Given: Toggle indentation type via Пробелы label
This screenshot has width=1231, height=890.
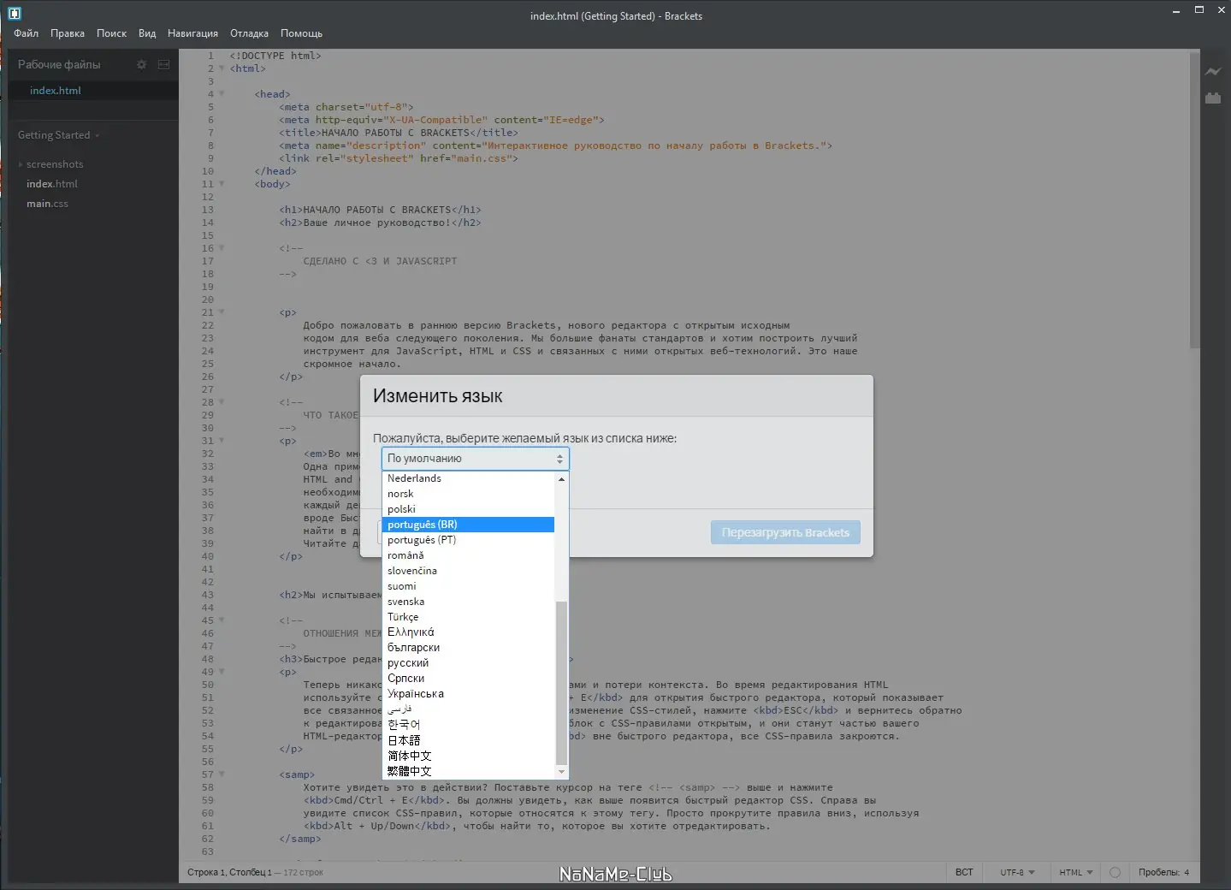Looking at the screenshot, I should (x=1158, y=872).
